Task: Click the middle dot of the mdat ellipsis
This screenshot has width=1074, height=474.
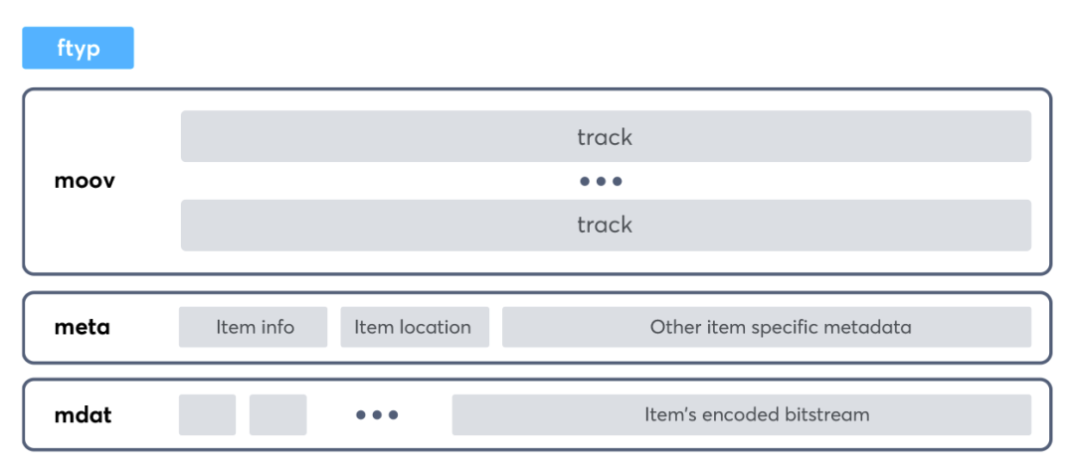Action: [x=377, y=414]
